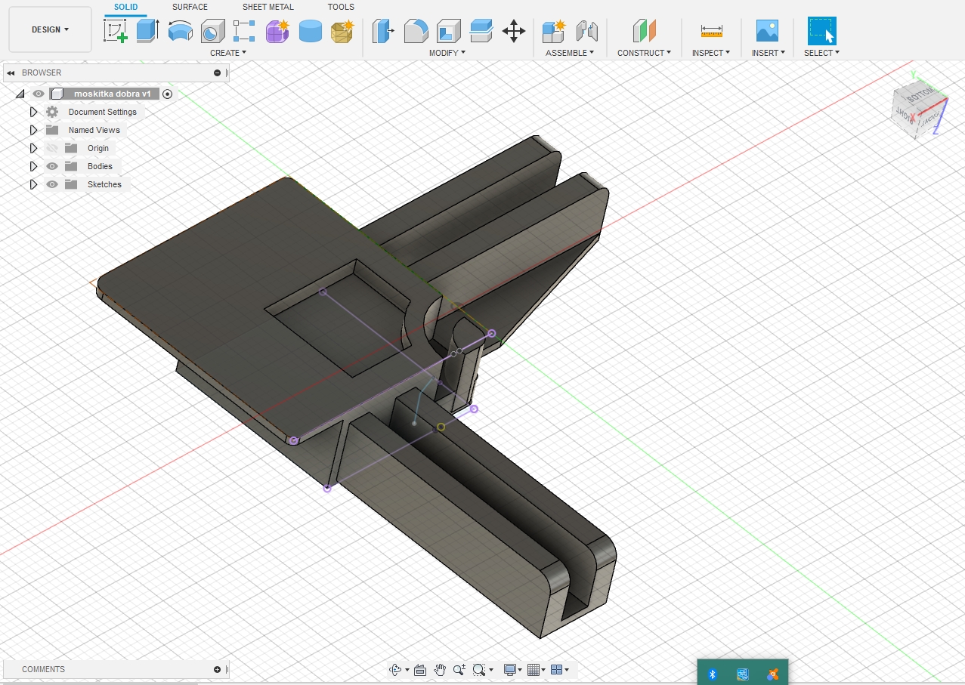Image resolution: width=965 pixels, height=685 pixels.
Task: Open the CREATE menu label
Action: click(228, 53)
